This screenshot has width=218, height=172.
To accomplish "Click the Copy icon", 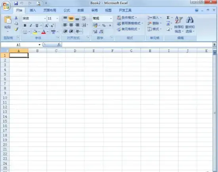I will click(x=16, y=23).
